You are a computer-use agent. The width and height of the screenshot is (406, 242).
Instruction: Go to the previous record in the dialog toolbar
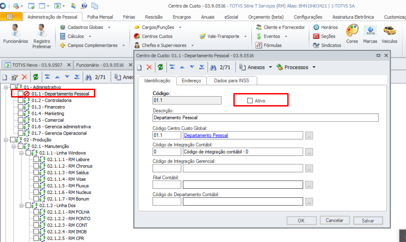tap(182, 67)
